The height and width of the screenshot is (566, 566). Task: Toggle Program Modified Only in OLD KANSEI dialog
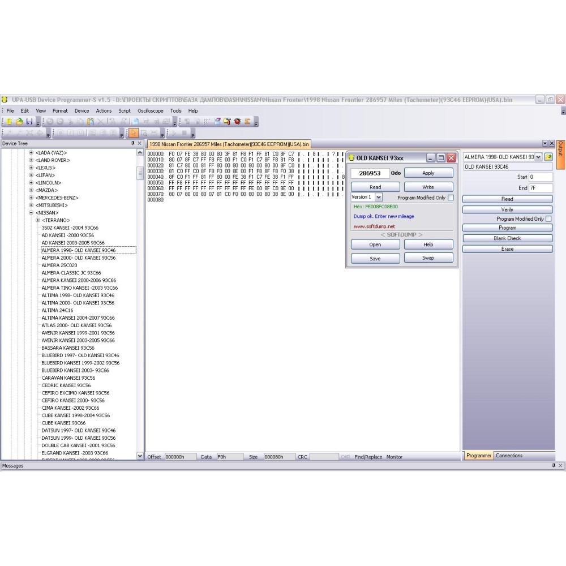click(451, 198)
